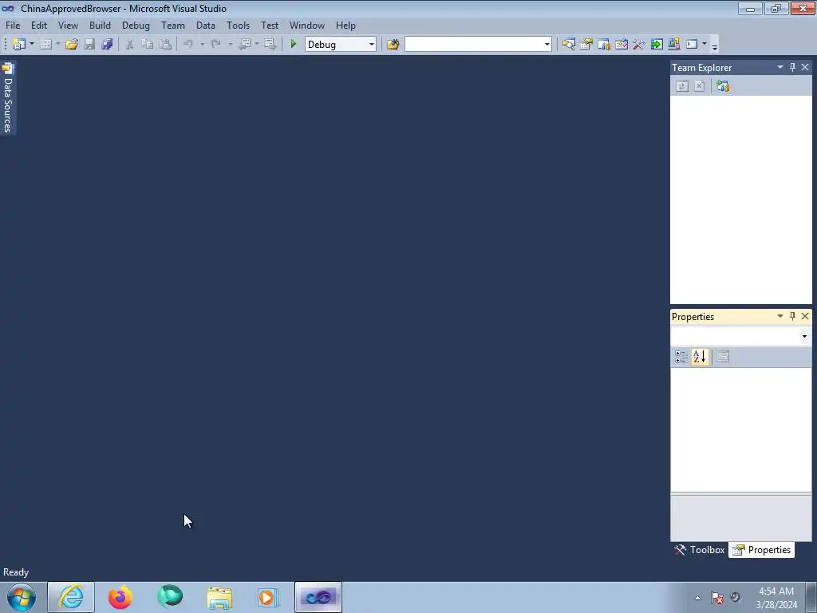Open Team Explorer window position dropdown
This screenshot has width=817, height=613.
click(x=780, y=67)
